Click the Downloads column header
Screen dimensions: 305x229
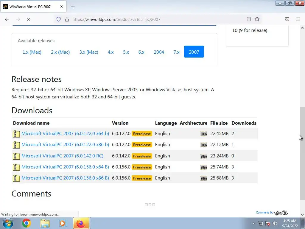click(x=244, y=123)
